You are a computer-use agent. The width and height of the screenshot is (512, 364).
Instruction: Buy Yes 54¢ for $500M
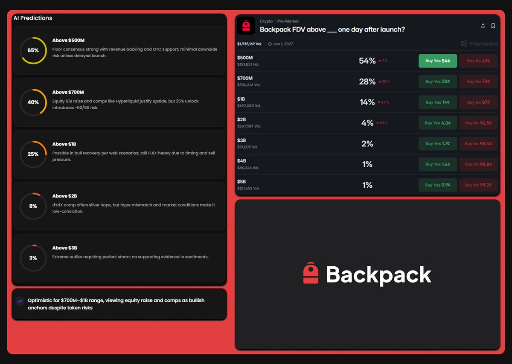pyautogui.click(x=438, y=61)
